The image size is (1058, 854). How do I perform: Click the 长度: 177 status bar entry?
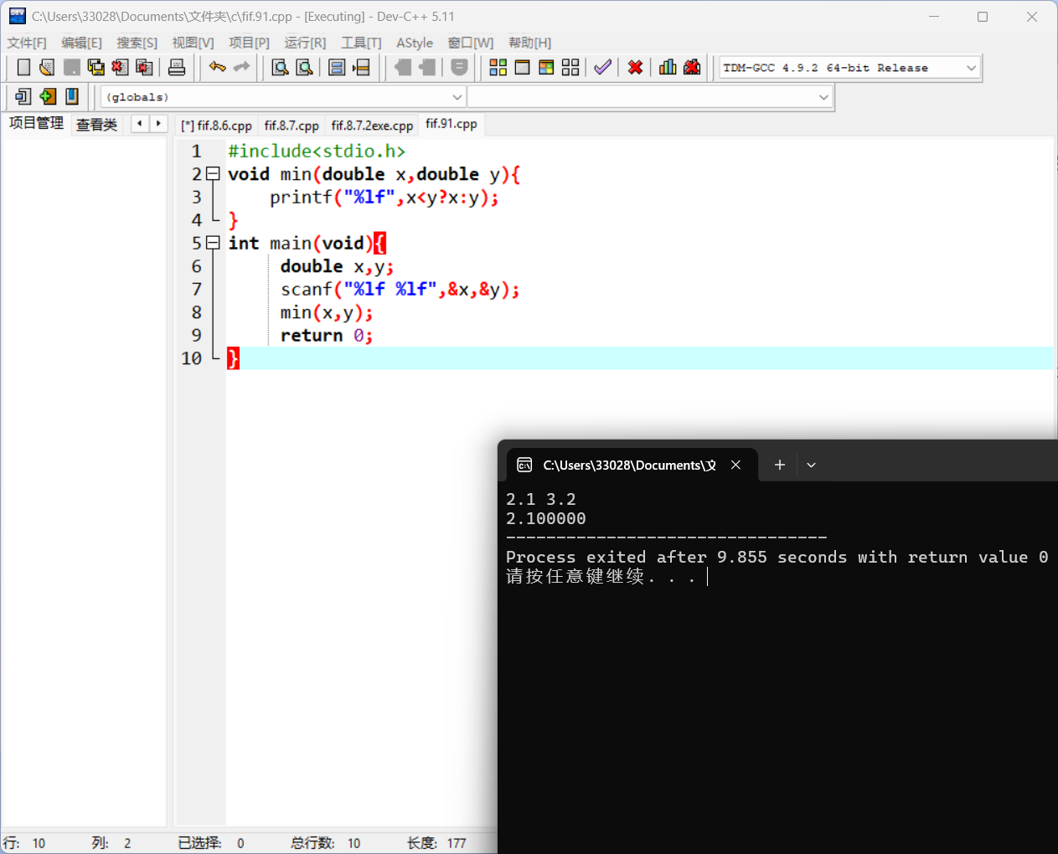436,843
